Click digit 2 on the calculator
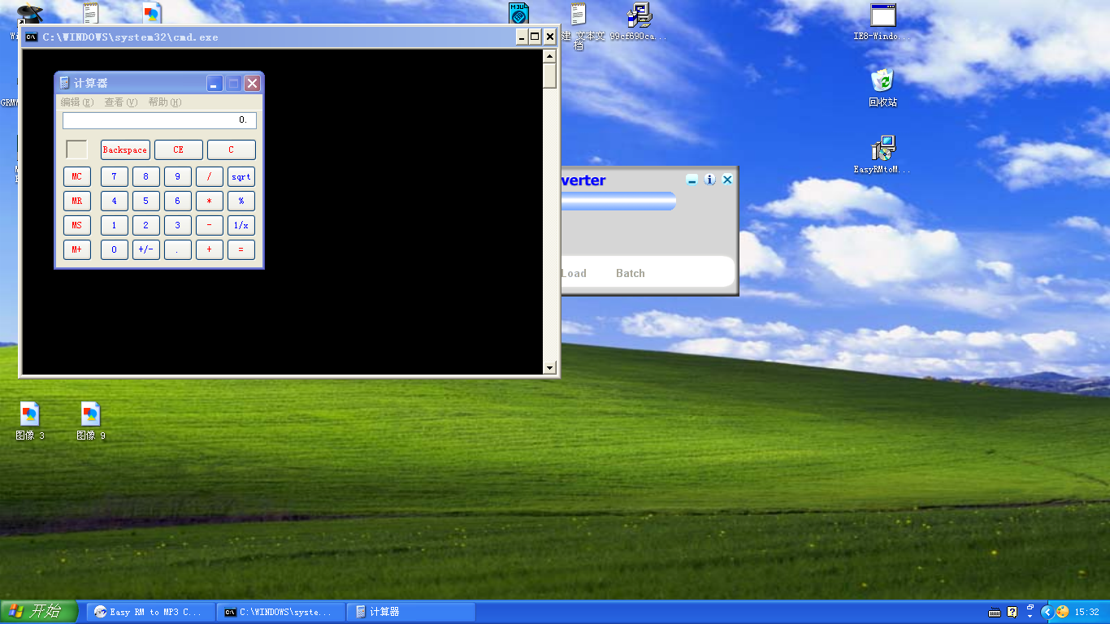This screenshot has height=624, width=1110. click(146, 225)
